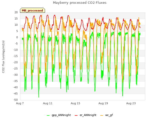Click the chart title Mayberry processed CO2 Fluxes
Viewport: 160px width, 120px height.
[80, 3]
